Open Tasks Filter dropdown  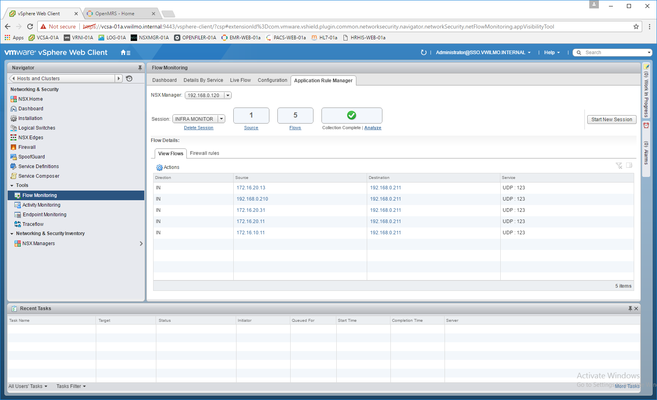tap(71, 386)
